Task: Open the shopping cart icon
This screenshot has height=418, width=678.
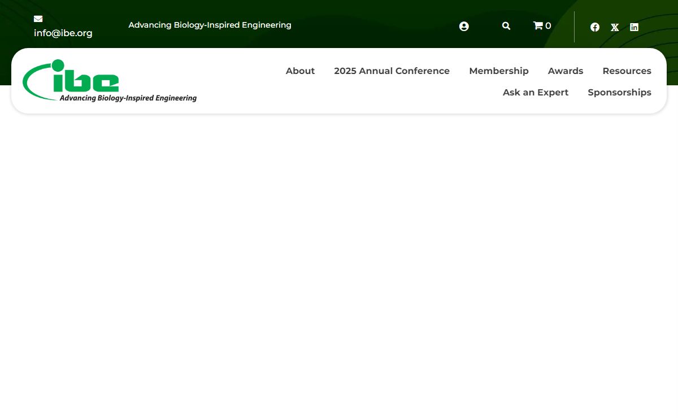Action: point(538,25)
